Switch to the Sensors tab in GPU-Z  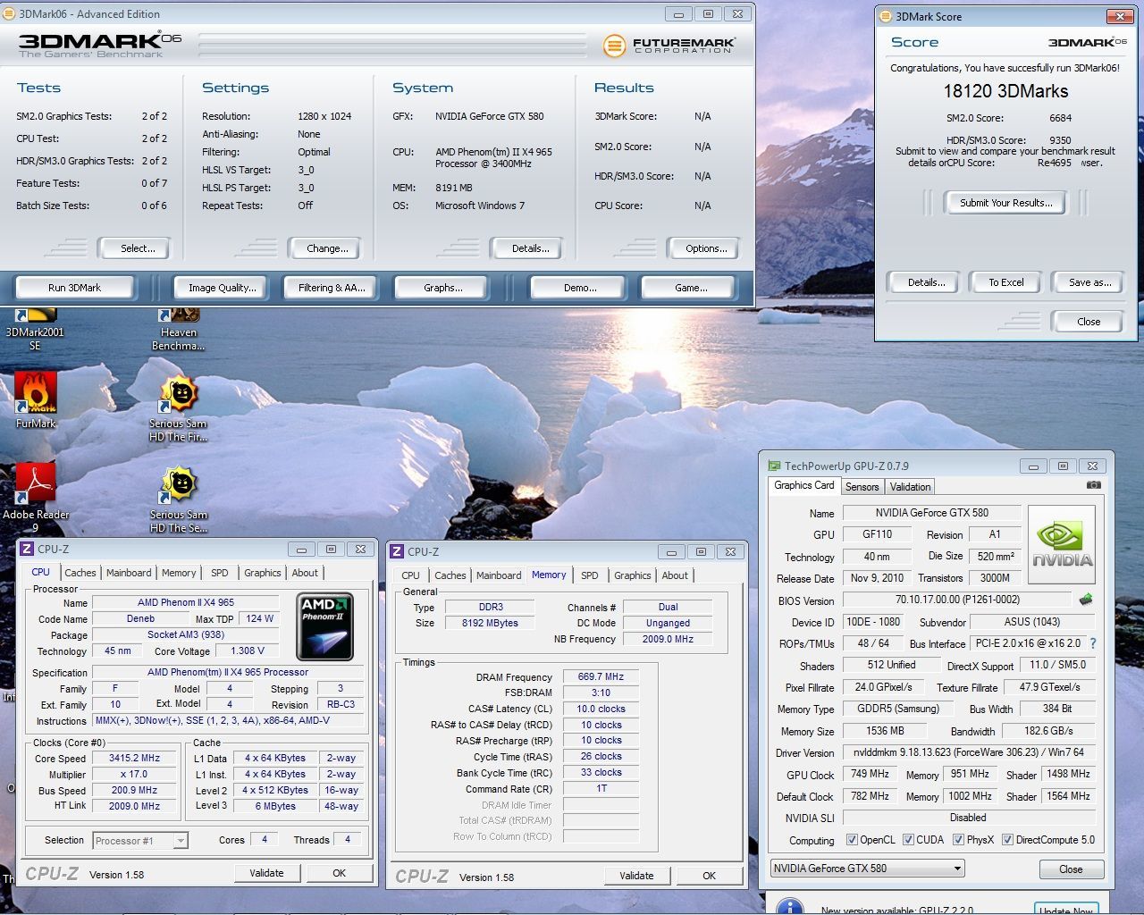[x=862, y=487]
